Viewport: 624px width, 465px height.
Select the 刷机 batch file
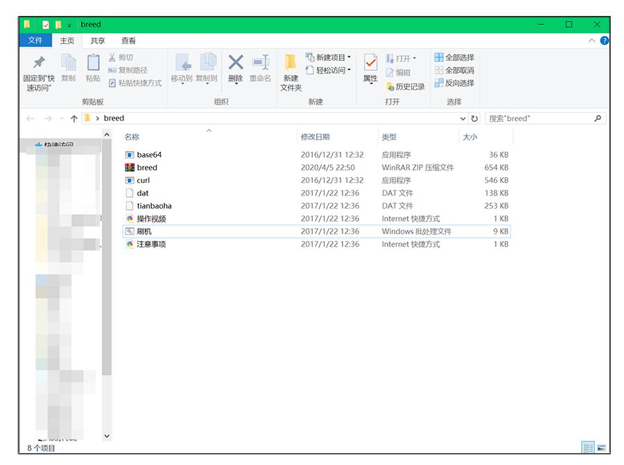316,231
